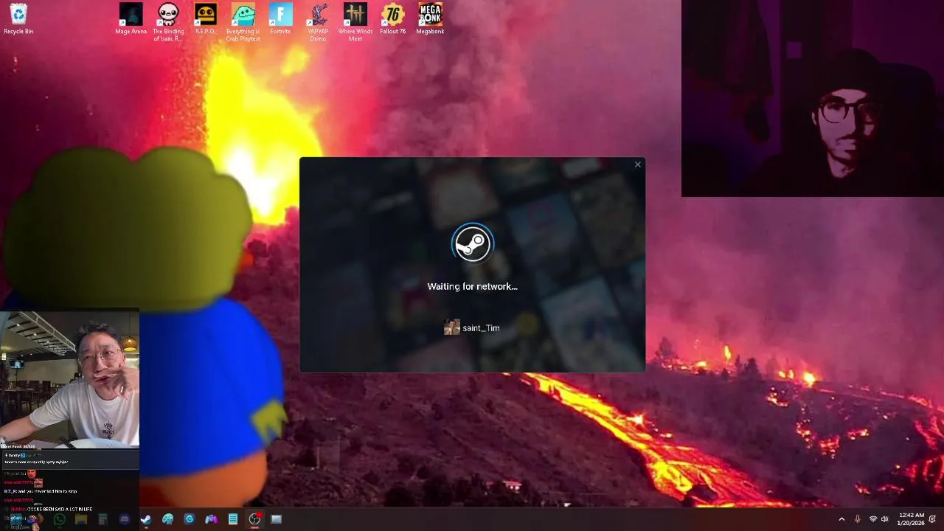The height and width of the screenshot is (531, 944).
Task: Open OBS Studio from the taskbar
Action: (254, 519)
